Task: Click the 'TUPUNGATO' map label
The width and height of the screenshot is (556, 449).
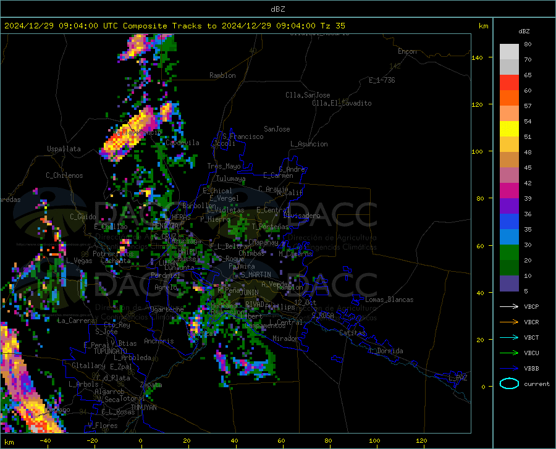Action: [x=111, y=351]
